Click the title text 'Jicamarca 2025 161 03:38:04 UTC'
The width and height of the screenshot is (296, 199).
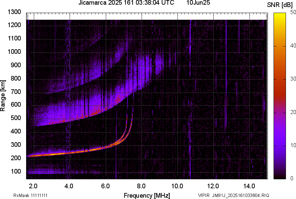[126, 3]
